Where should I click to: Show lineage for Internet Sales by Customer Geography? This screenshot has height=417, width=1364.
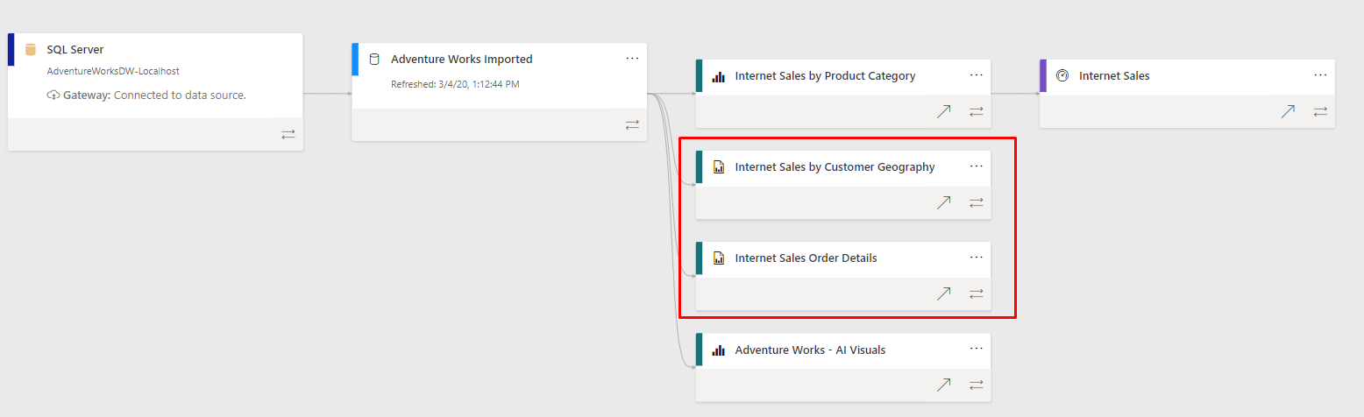point(977,202)
